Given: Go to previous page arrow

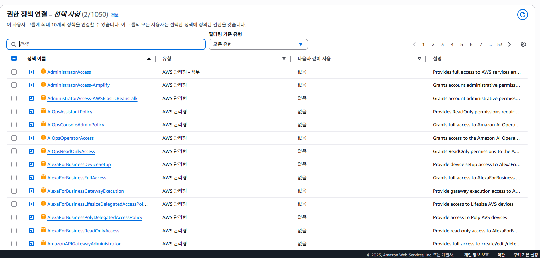Looking at the screenshot, I should (414, 44).
